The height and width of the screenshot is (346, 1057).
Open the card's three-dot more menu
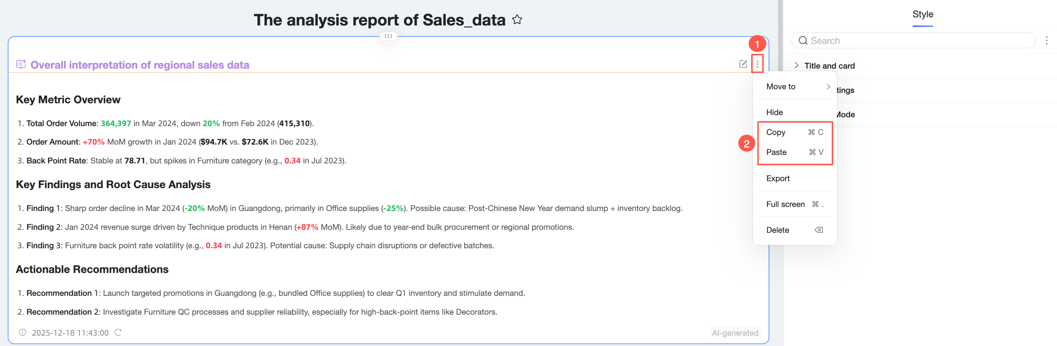pos(757,64)
